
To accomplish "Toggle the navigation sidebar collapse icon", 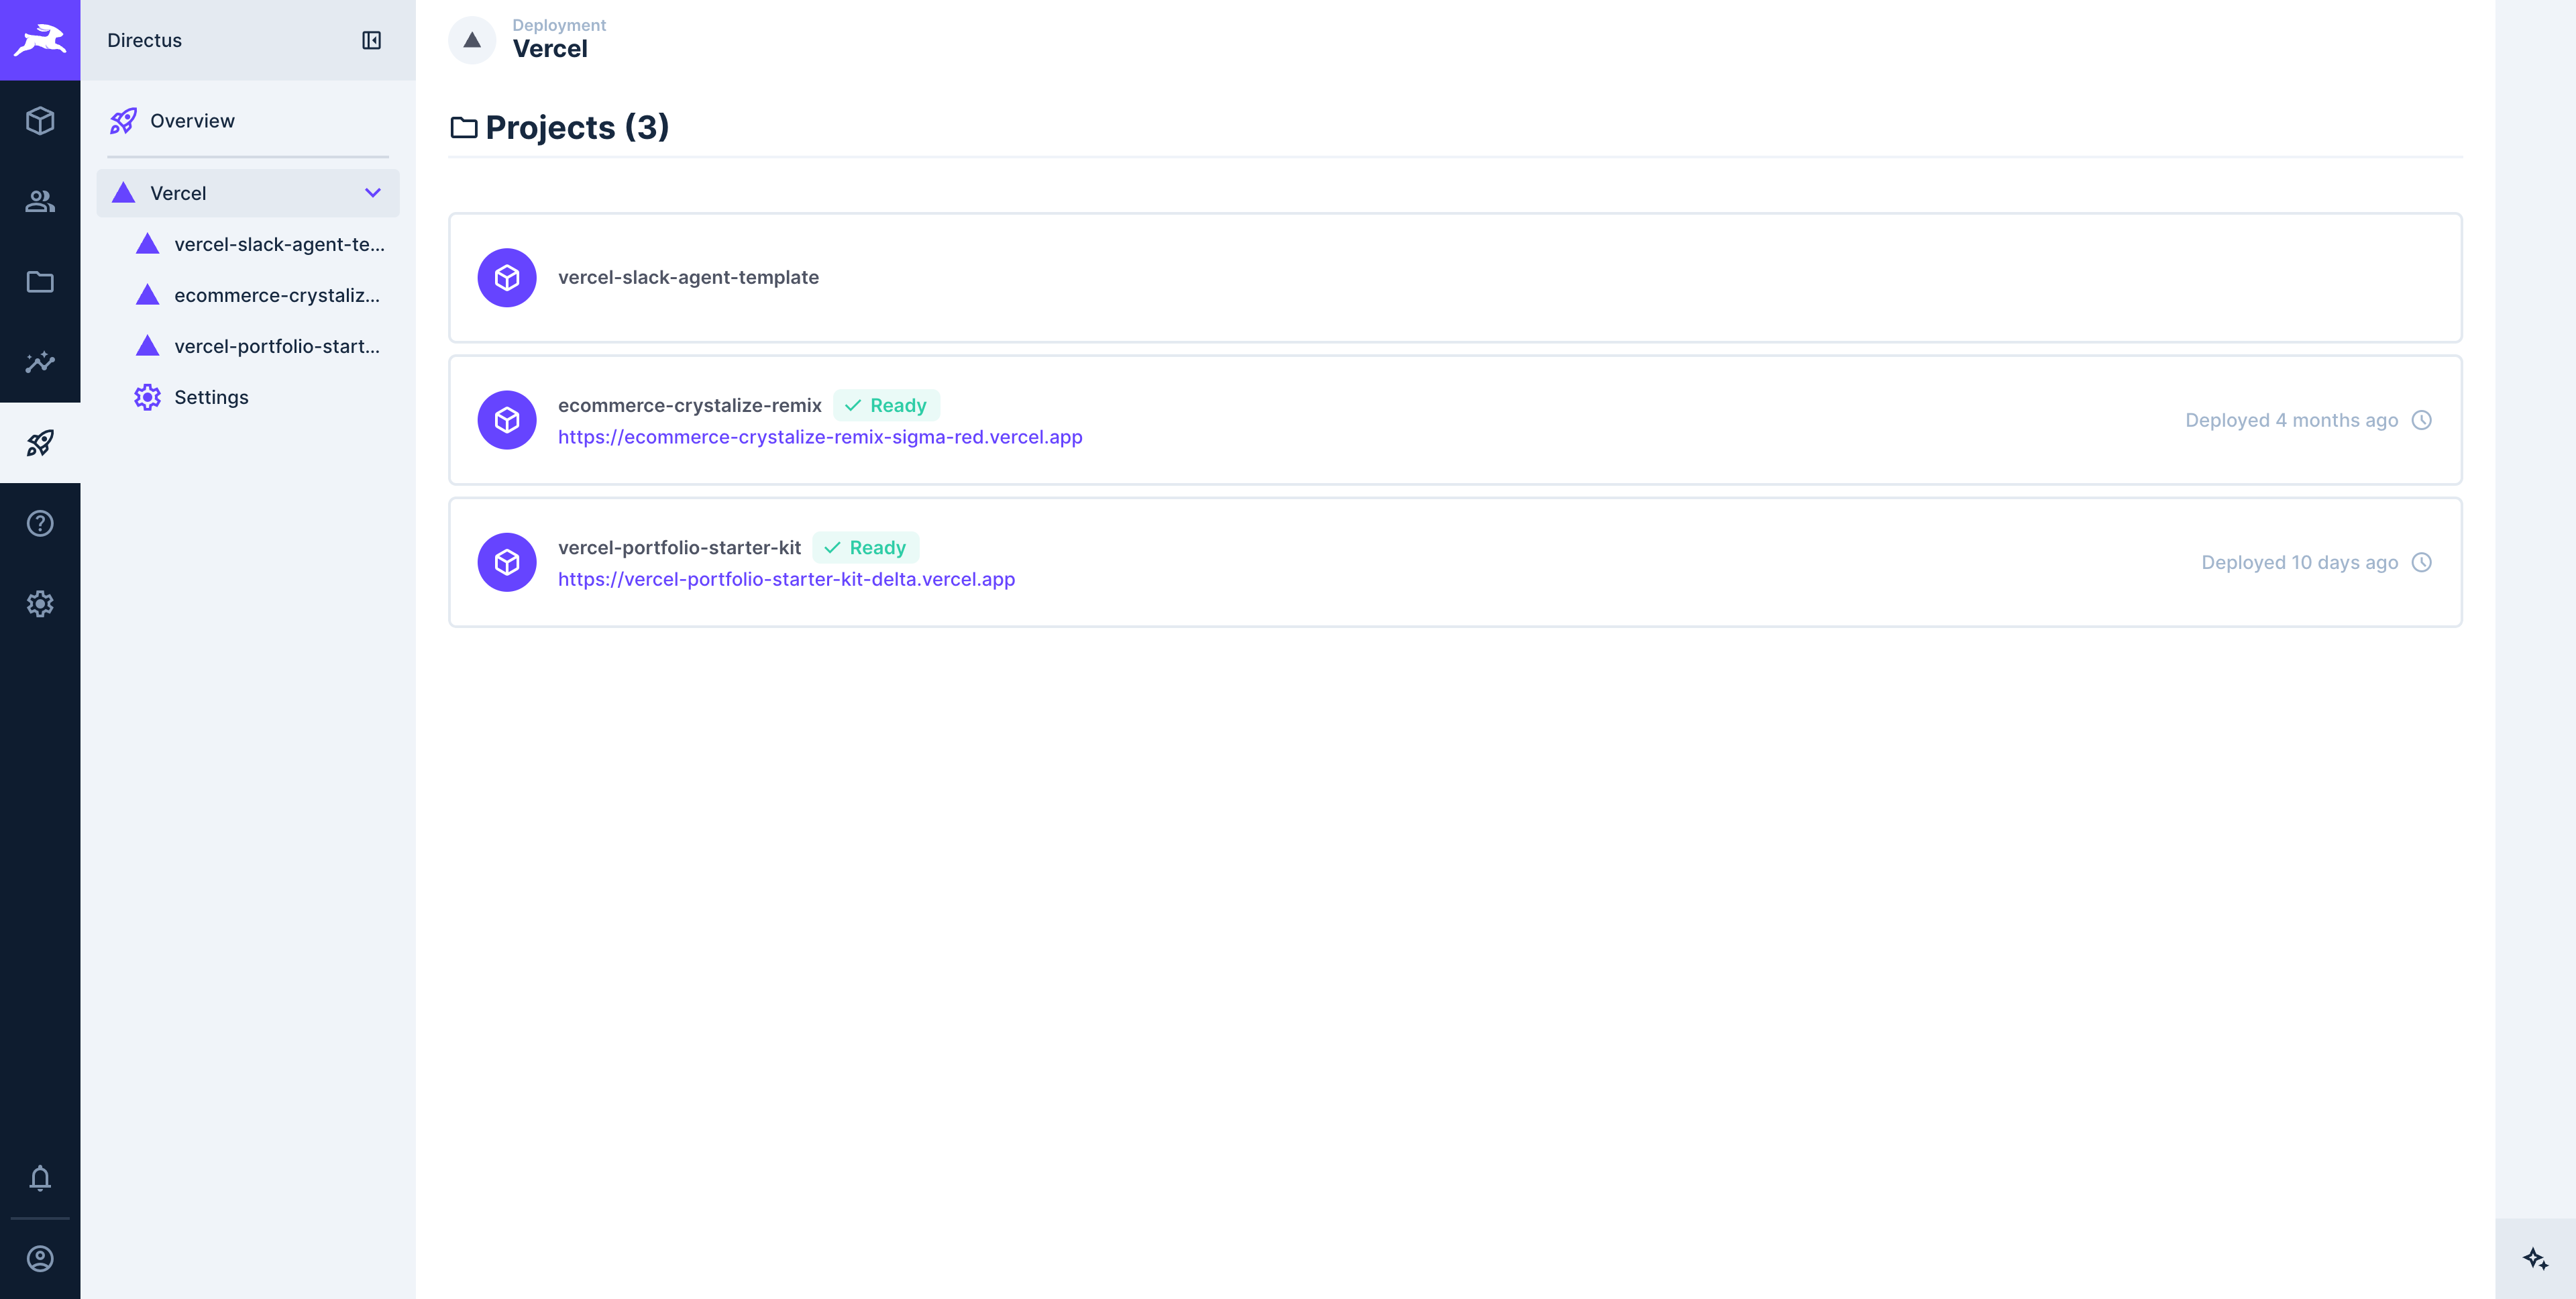I will click(x=371, y=40).
